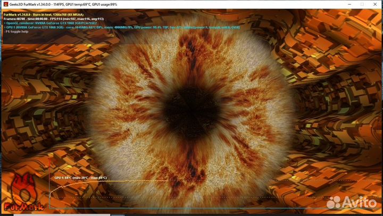Maximize the FurMark window
Screen dimensions: 383x216
pos(346,4)
